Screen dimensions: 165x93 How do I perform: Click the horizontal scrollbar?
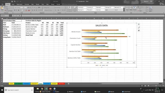coord(130,84)
